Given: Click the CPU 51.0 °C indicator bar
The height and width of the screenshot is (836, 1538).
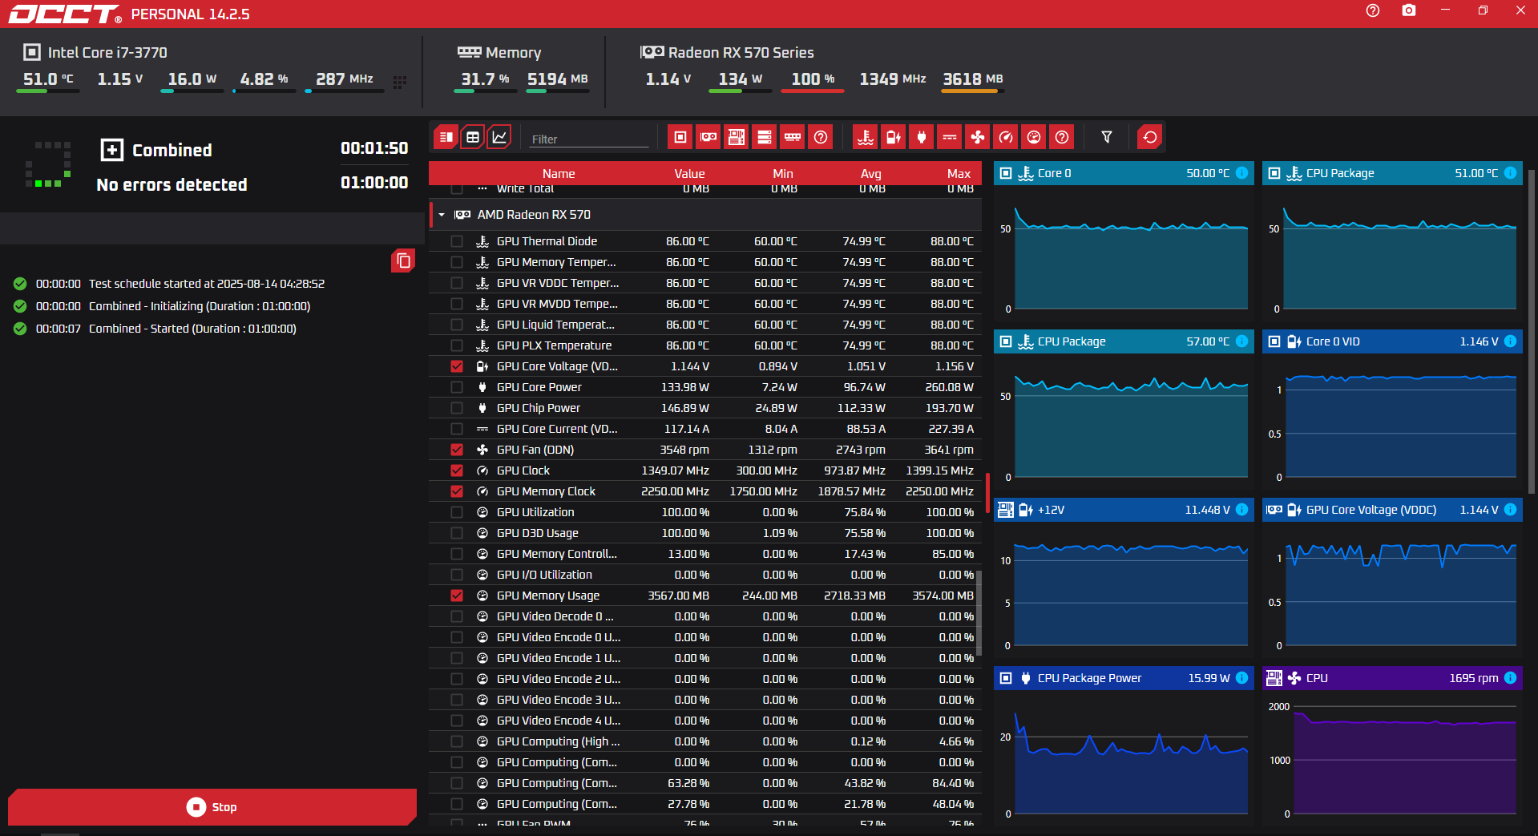Looking at the screenshot, I should pos(47,91).
